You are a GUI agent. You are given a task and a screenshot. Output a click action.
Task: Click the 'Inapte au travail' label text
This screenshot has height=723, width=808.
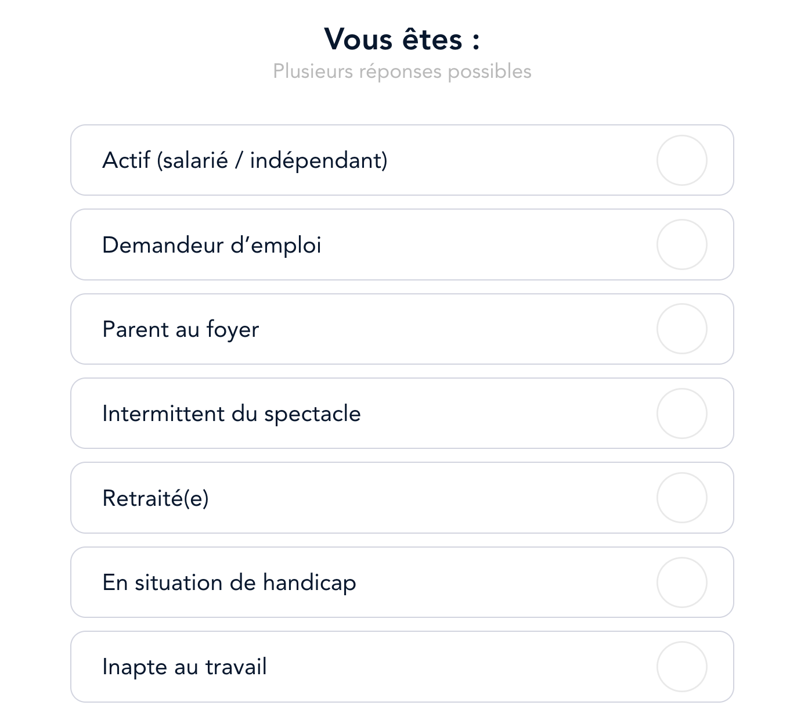(x=184, y=667)
